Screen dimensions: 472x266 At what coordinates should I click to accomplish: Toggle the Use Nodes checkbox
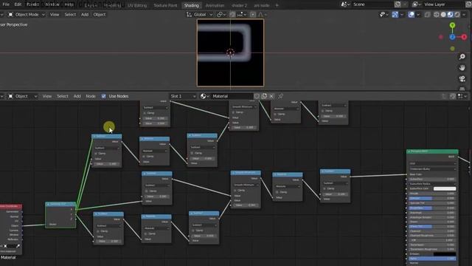coord(103,96)
